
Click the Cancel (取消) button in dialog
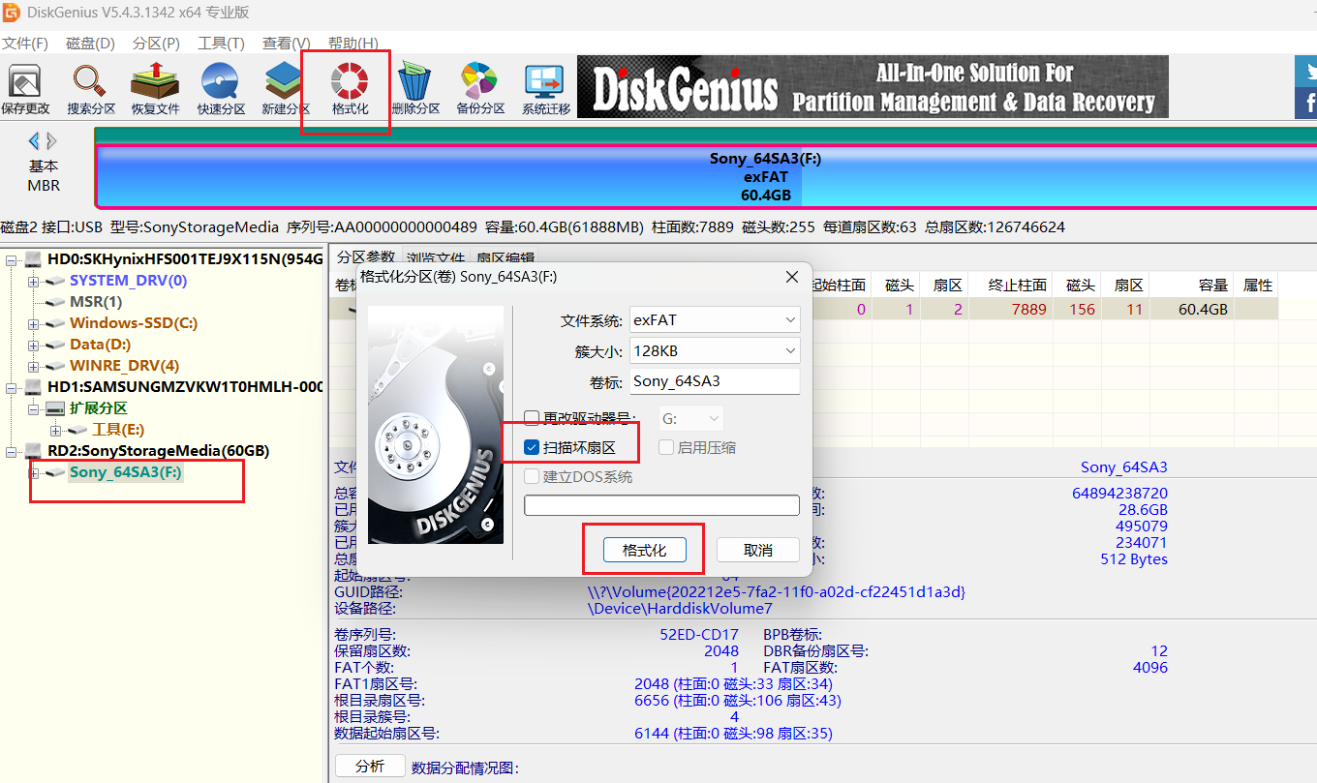pos(758,550)
